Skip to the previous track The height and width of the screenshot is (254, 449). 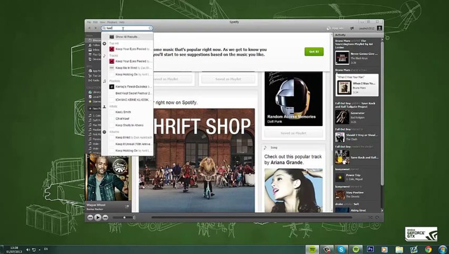tap(90, 218)
